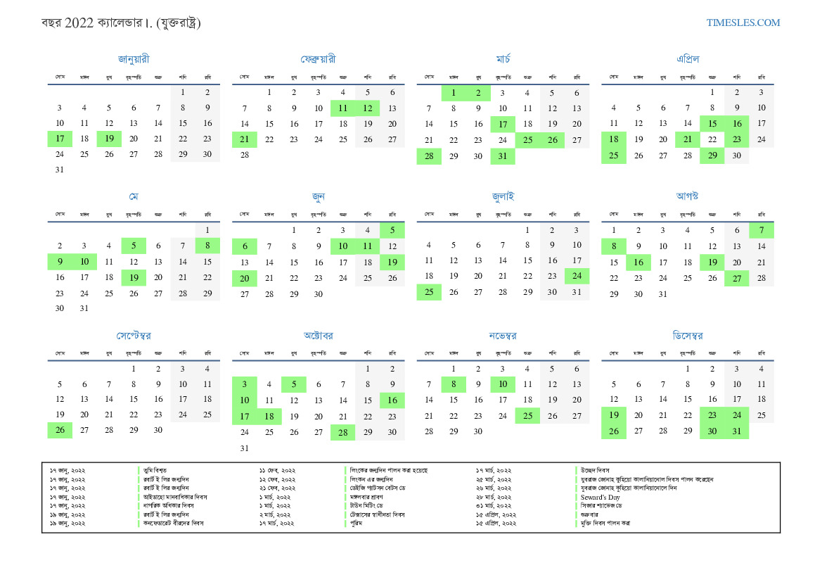Select highlighted July 24 date cell
The image size is (822, 582).
577,276
